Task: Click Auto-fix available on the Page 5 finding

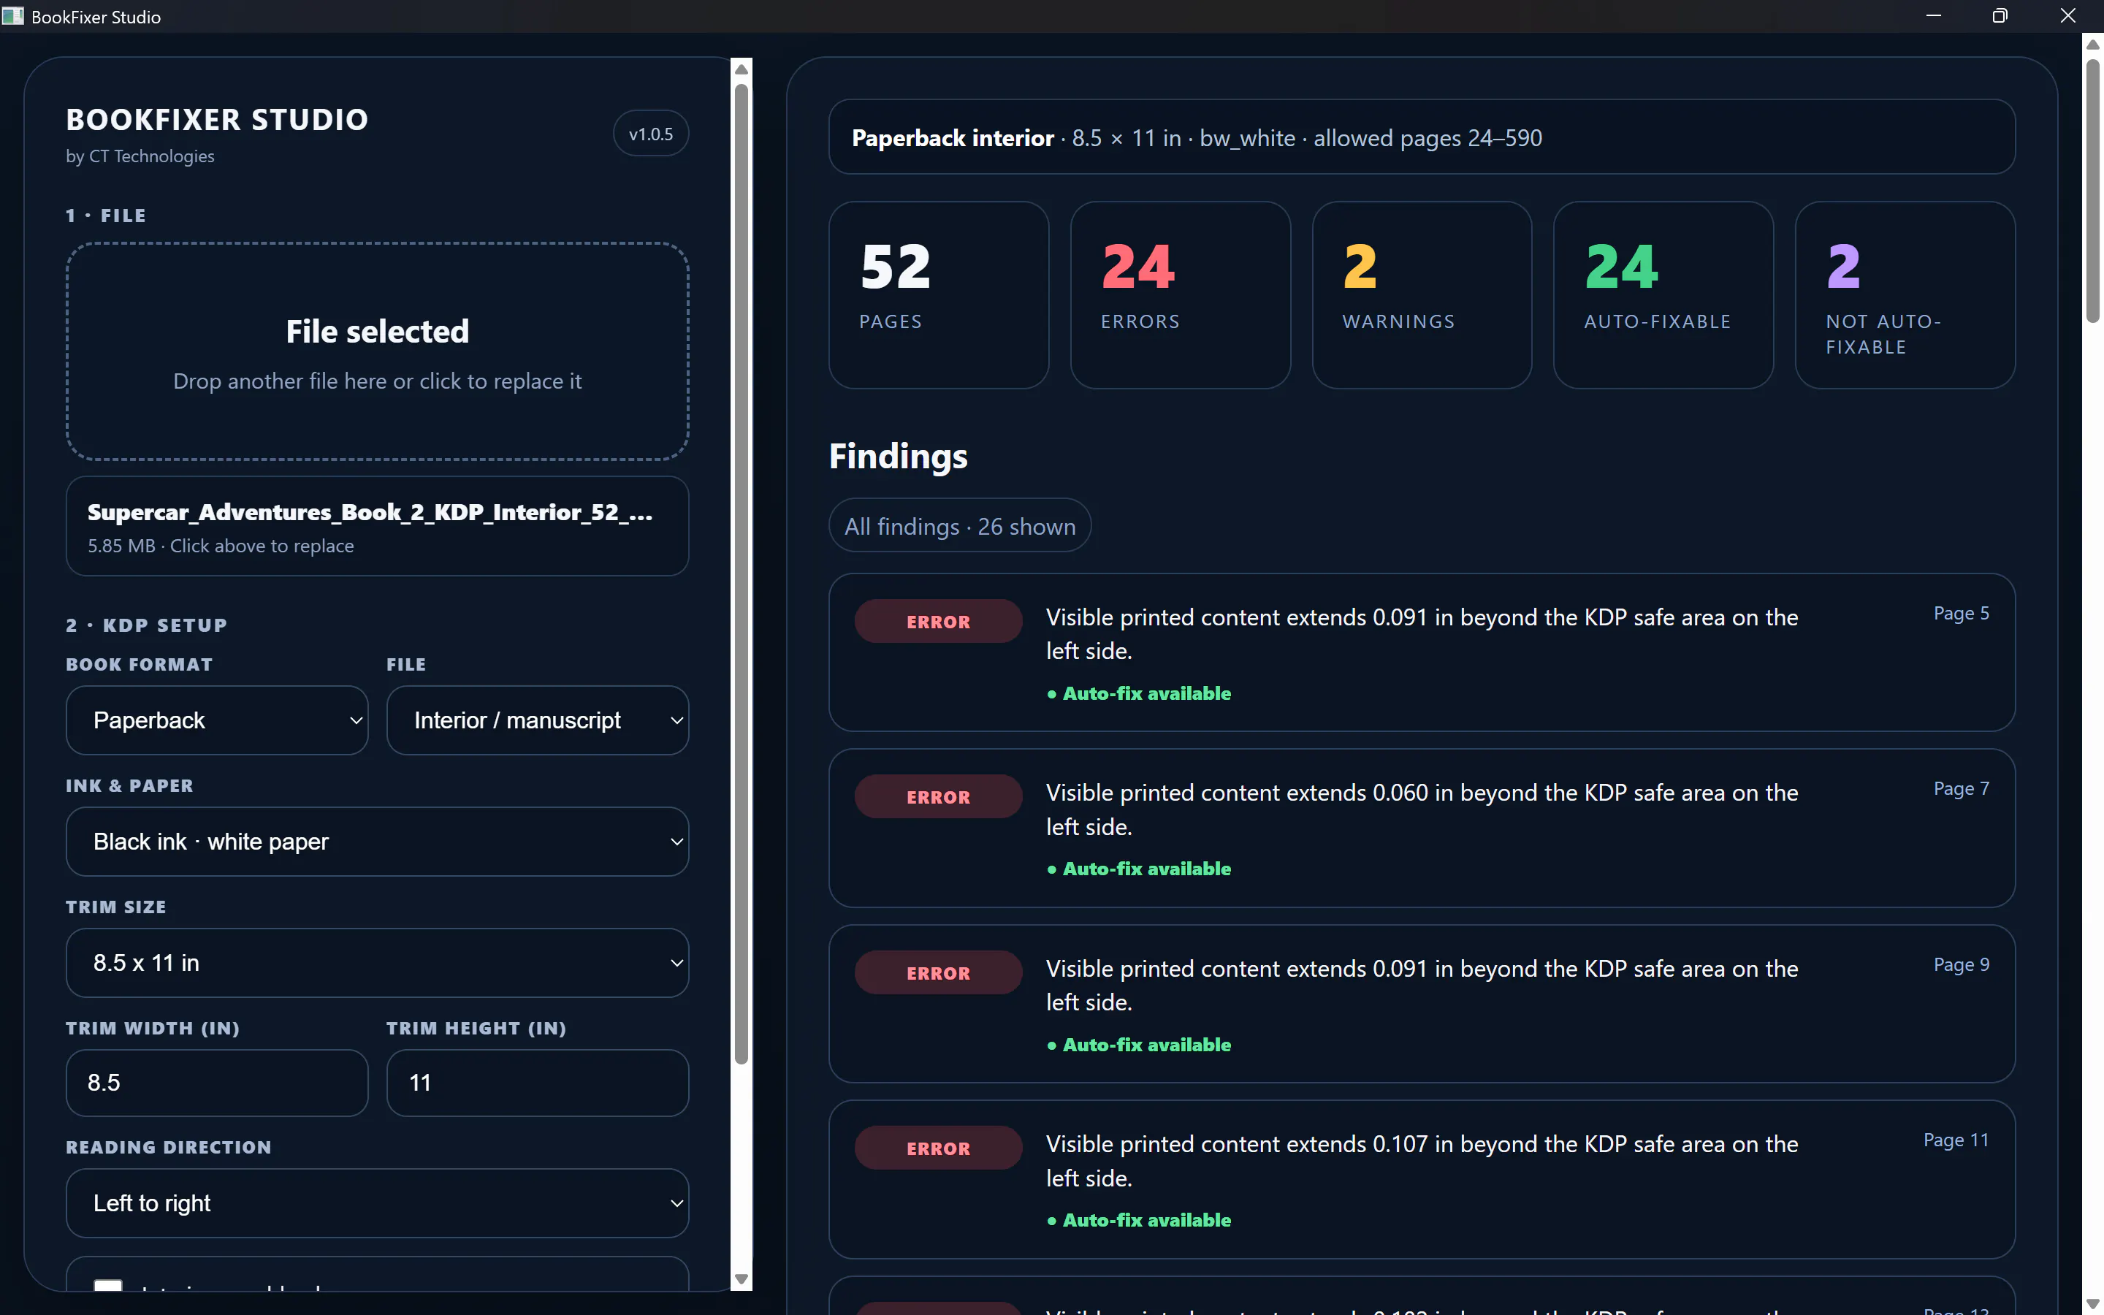Action: click(1139, 693)
